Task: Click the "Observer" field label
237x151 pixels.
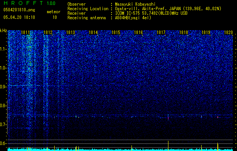Action: [76, 4]
